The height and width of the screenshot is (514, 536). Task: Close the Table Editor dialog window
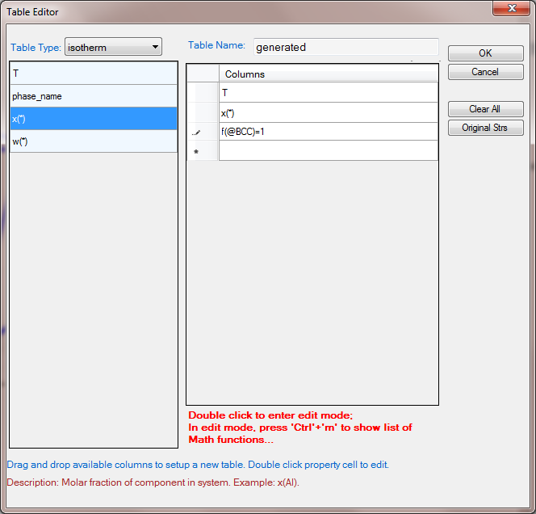509,9
